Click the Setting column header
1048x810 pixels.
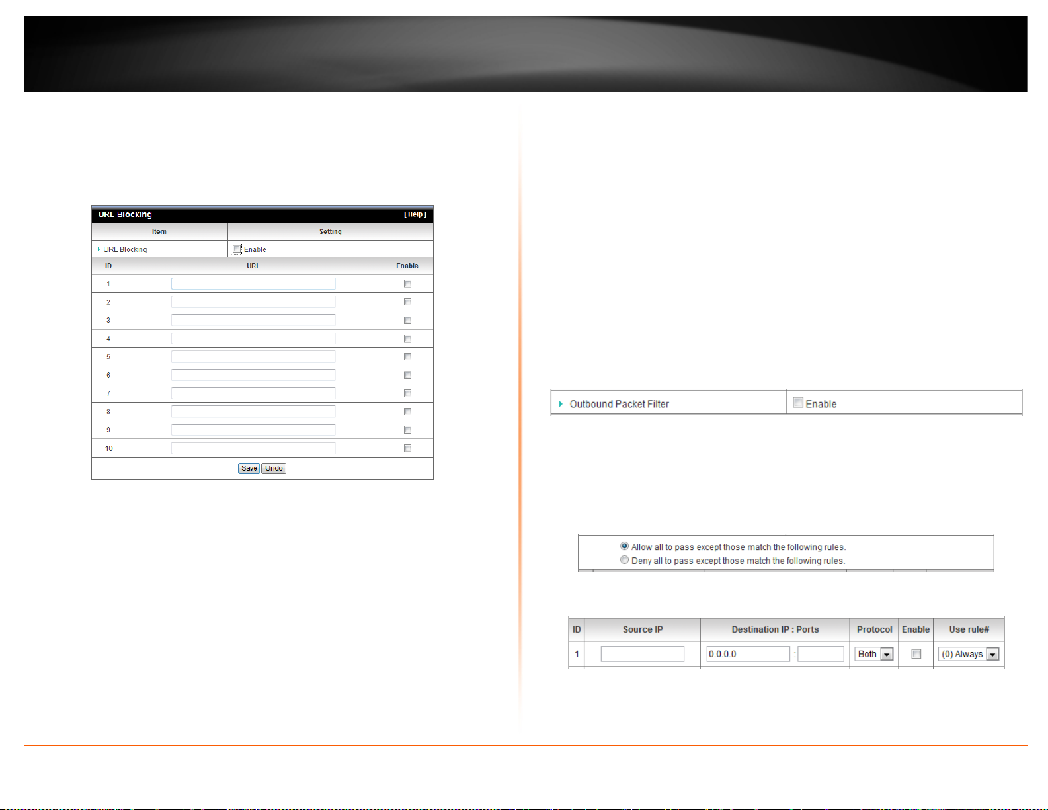(x=331, y=231)
